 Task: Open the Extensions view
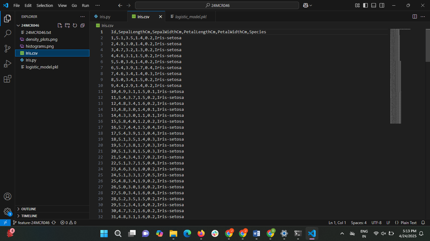[8, 79]
